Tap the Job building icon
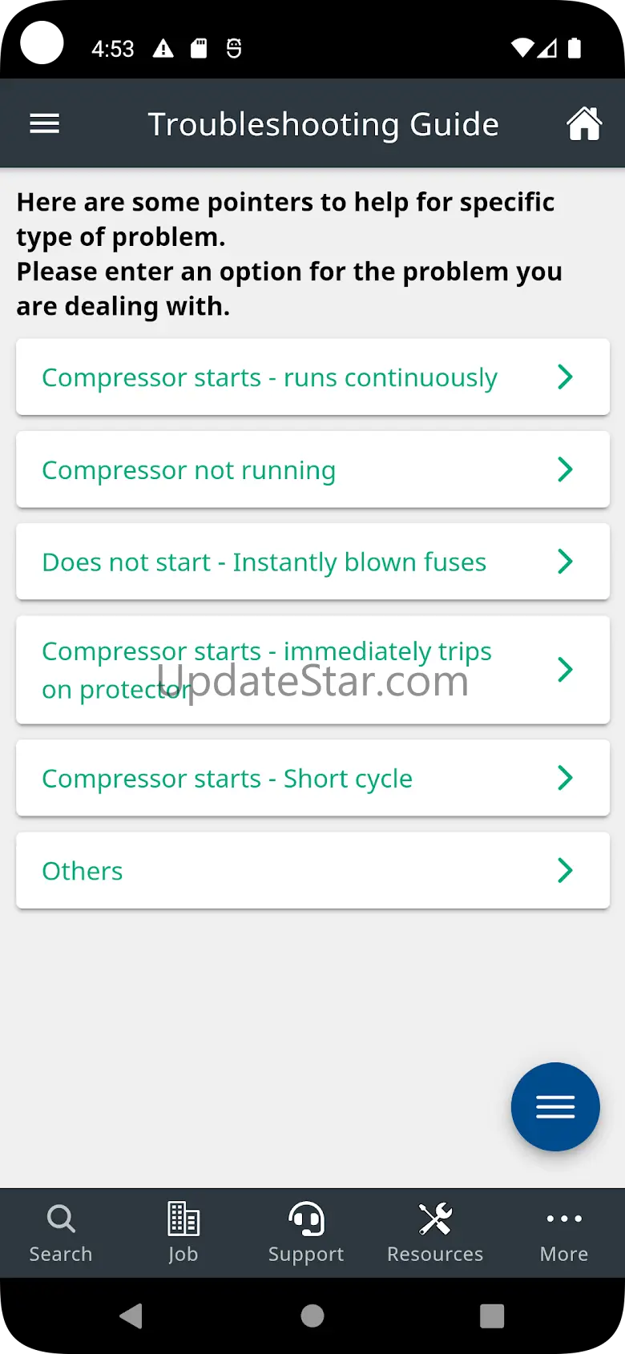This screenshot has height=1354, width=625. pos(183,1219)
